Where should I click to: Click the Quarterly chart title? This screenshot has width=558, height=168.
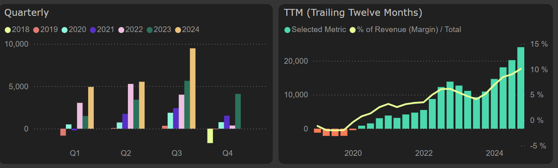pyautogui.click(x=26, y=13)
